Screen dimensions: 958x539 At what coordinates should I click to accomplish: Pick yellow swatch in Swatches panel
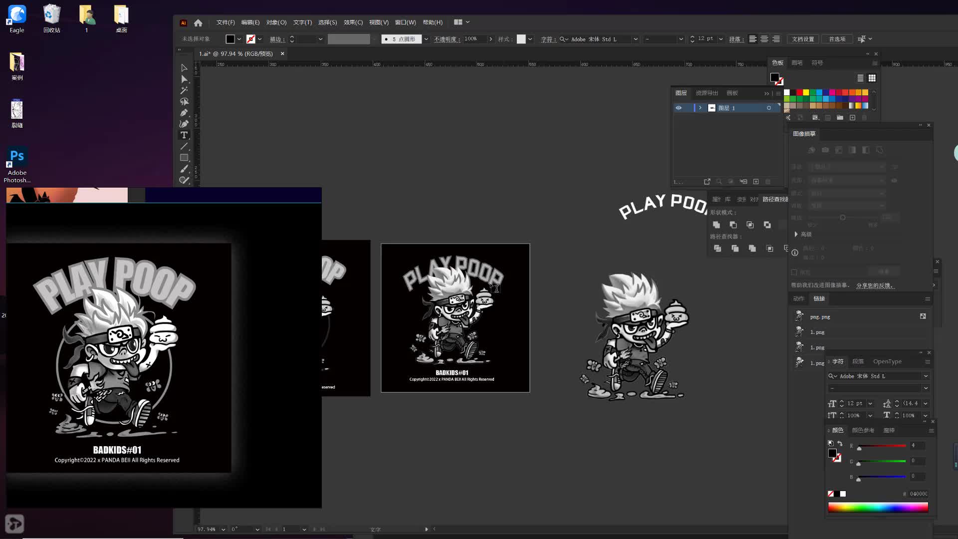(806, 93)
